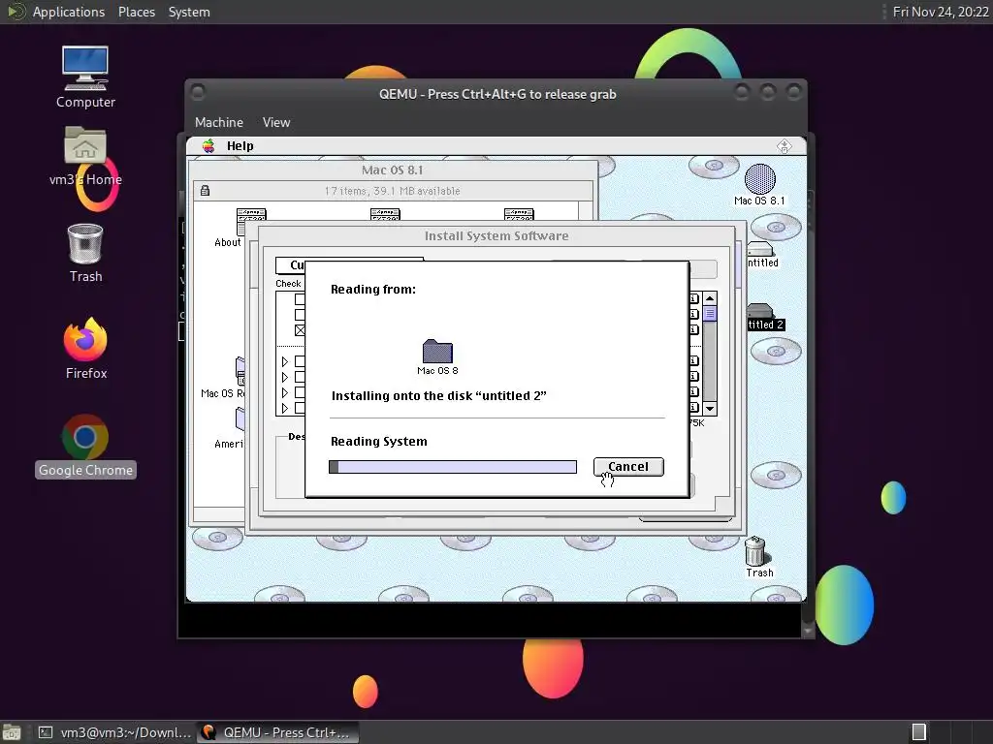Click '17 items, 39.1 MB available' text
993x744 pixels.
pos(393,191)
